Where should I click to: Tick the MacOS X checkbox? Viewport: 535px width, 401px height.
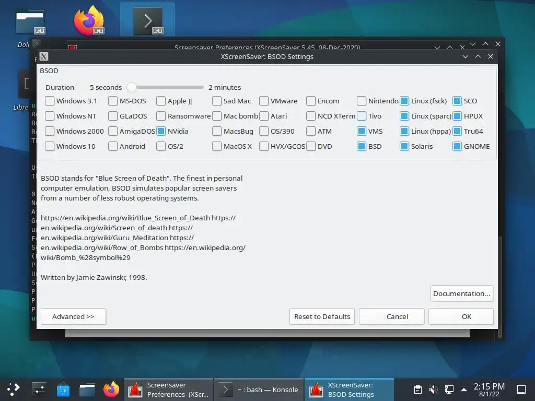point(217,146)
